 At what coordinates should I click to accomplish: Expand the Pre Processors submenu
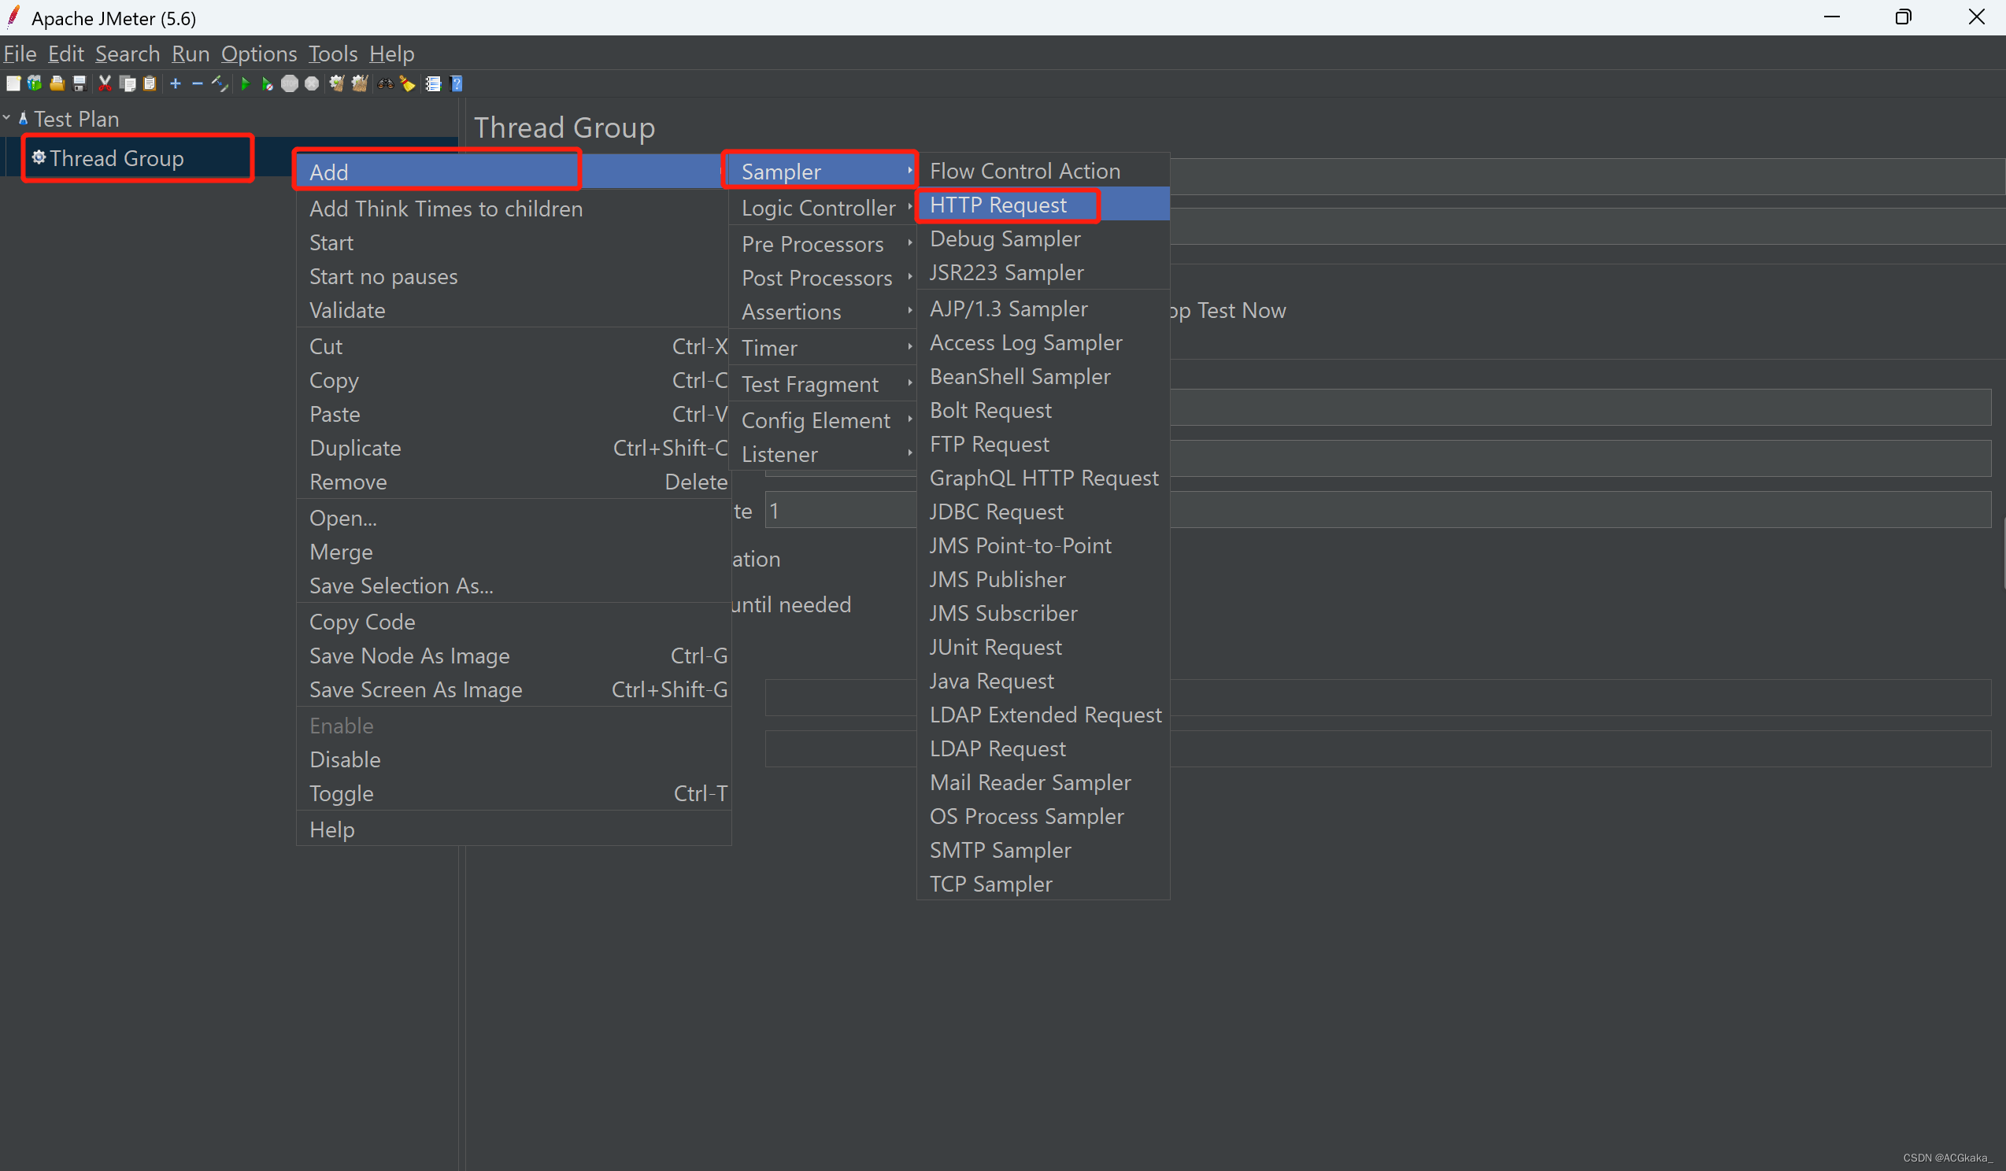[x=822, y=244]
